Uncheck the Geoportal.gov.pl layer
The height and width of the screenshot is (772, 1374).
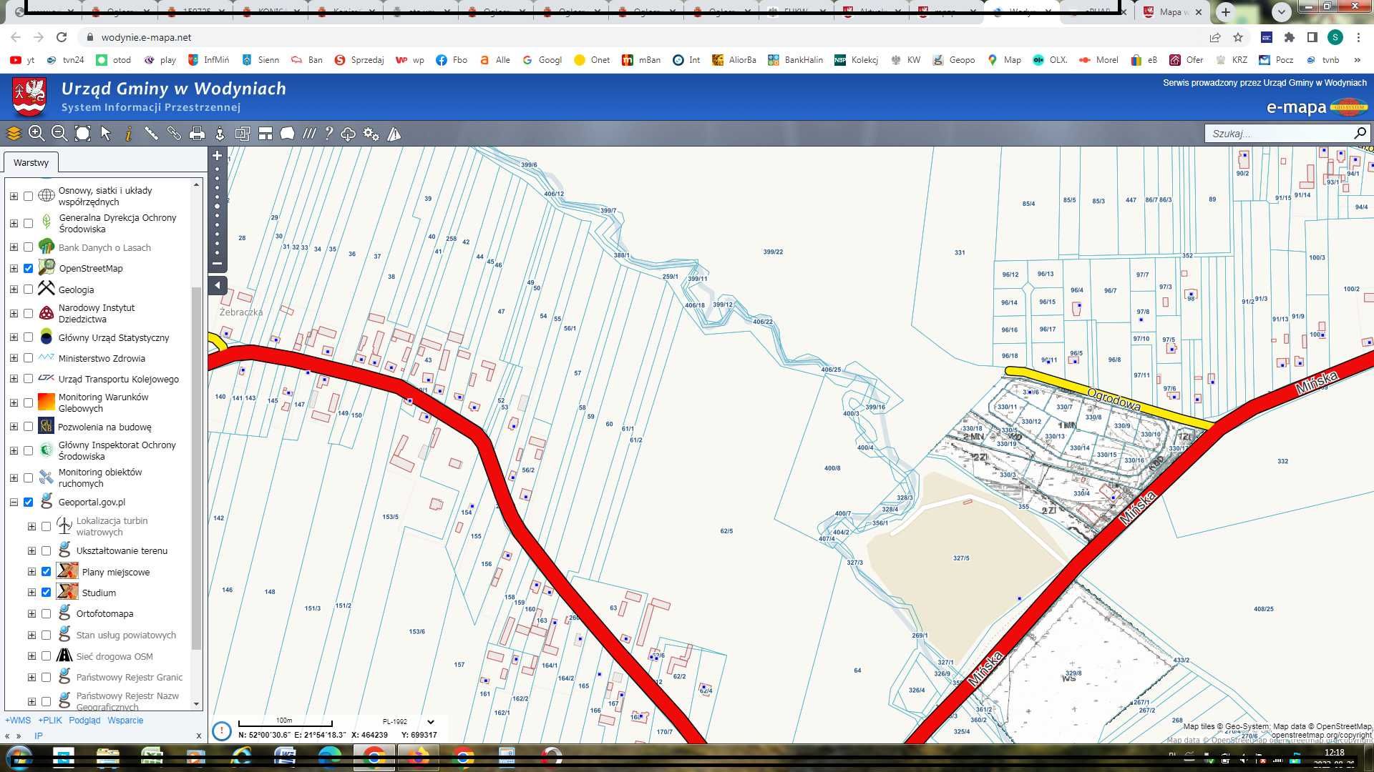29,503
